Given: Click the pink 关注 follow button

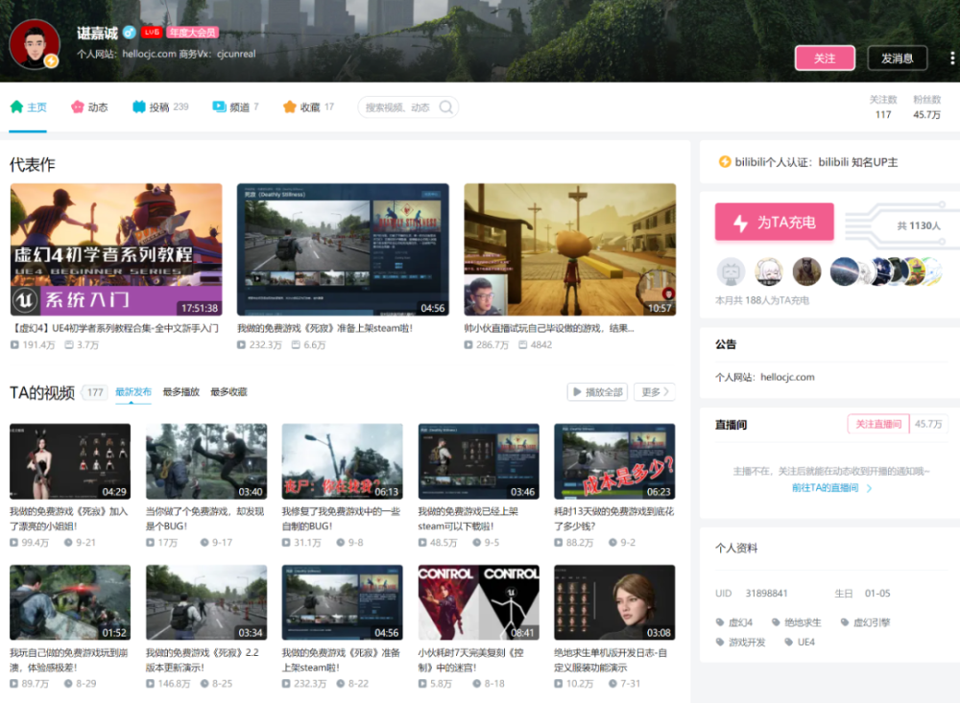Looking at the screenshot, I should tap(825, 59).
